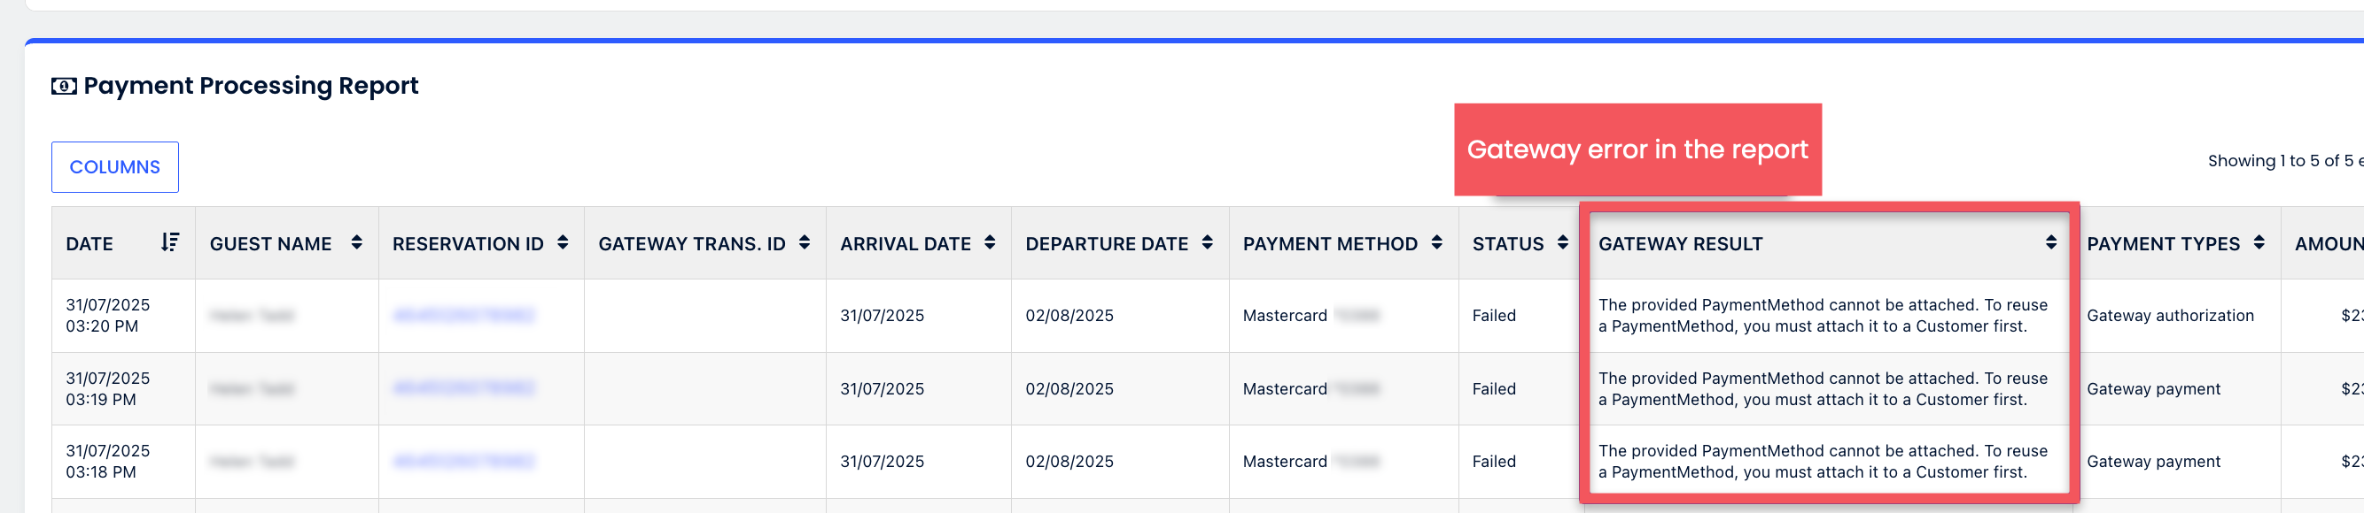Sort by Departure Date column arrows

click(1208, 242)
